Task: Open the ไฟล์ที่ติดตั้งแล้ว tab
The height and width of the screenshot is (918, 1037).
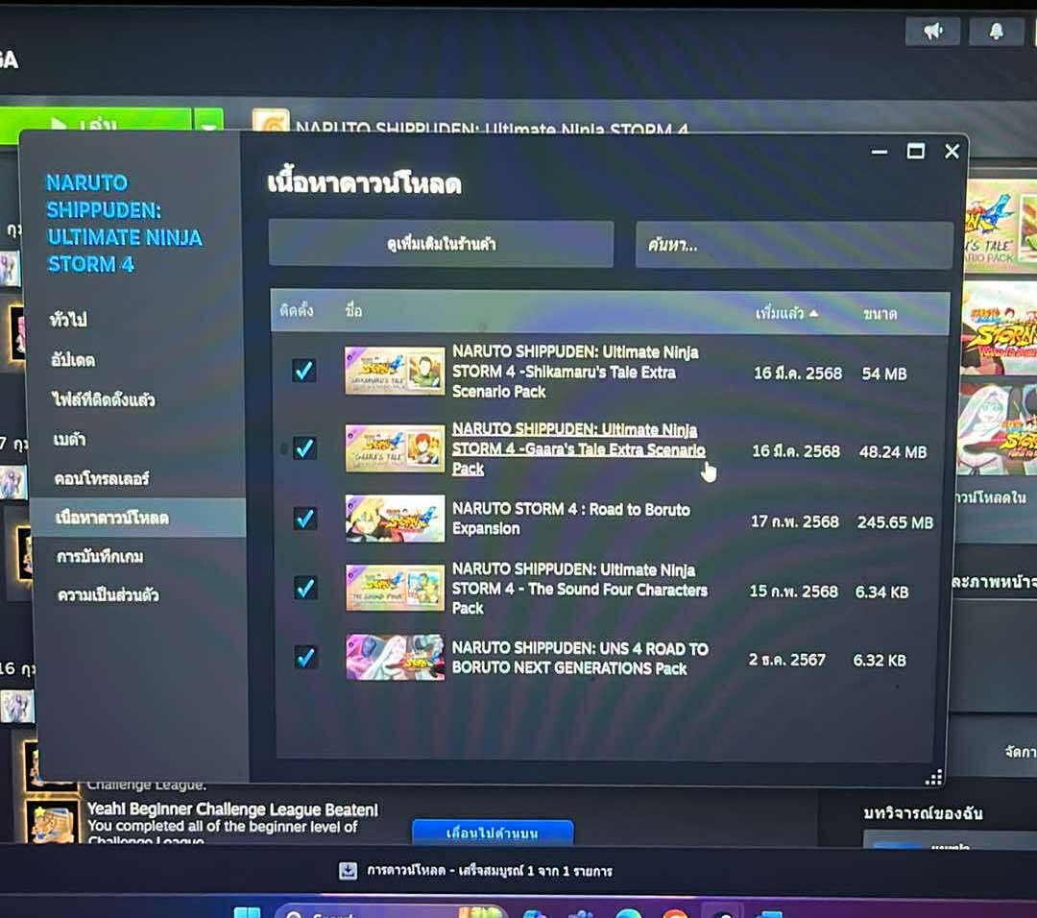Action: point(103,399)
